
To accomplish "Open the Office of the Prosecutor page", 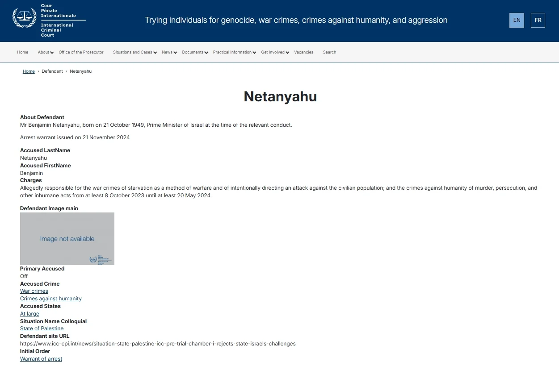I will [81, 52].
